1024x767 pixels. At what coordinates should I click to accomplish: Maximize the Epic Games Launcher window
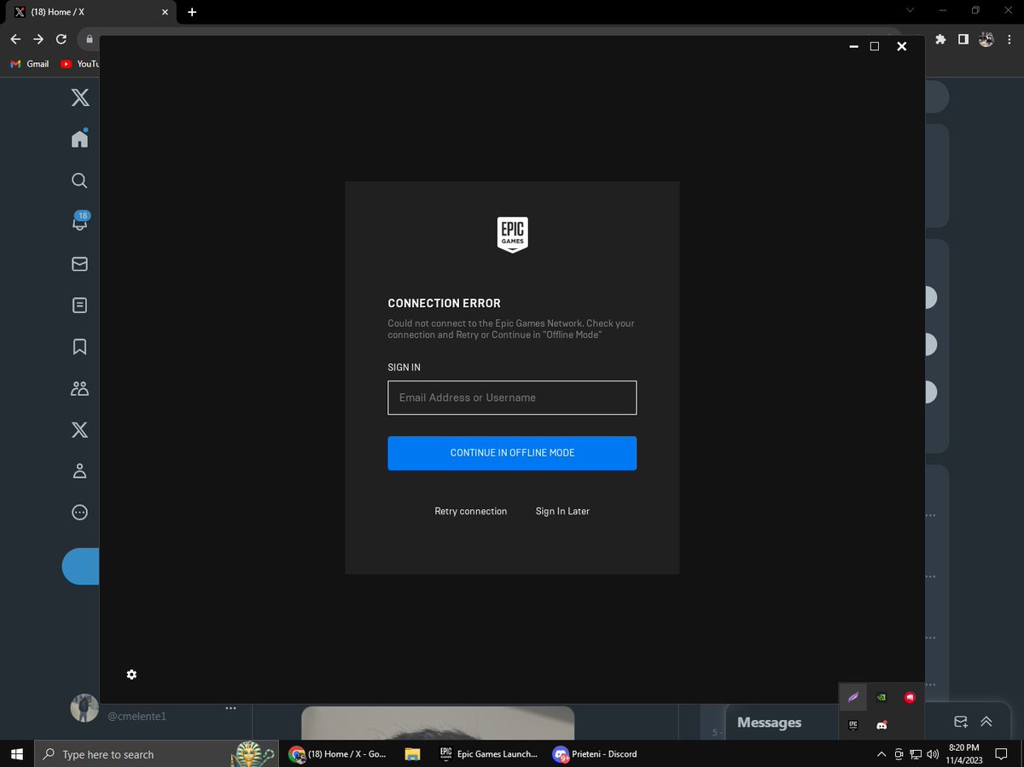pyautogui.click(x=875, y=46)
